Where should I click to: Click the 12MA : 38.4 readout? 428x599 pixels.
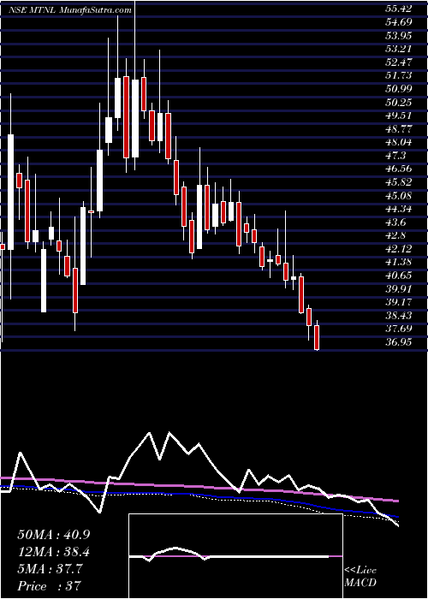[53, 552]
